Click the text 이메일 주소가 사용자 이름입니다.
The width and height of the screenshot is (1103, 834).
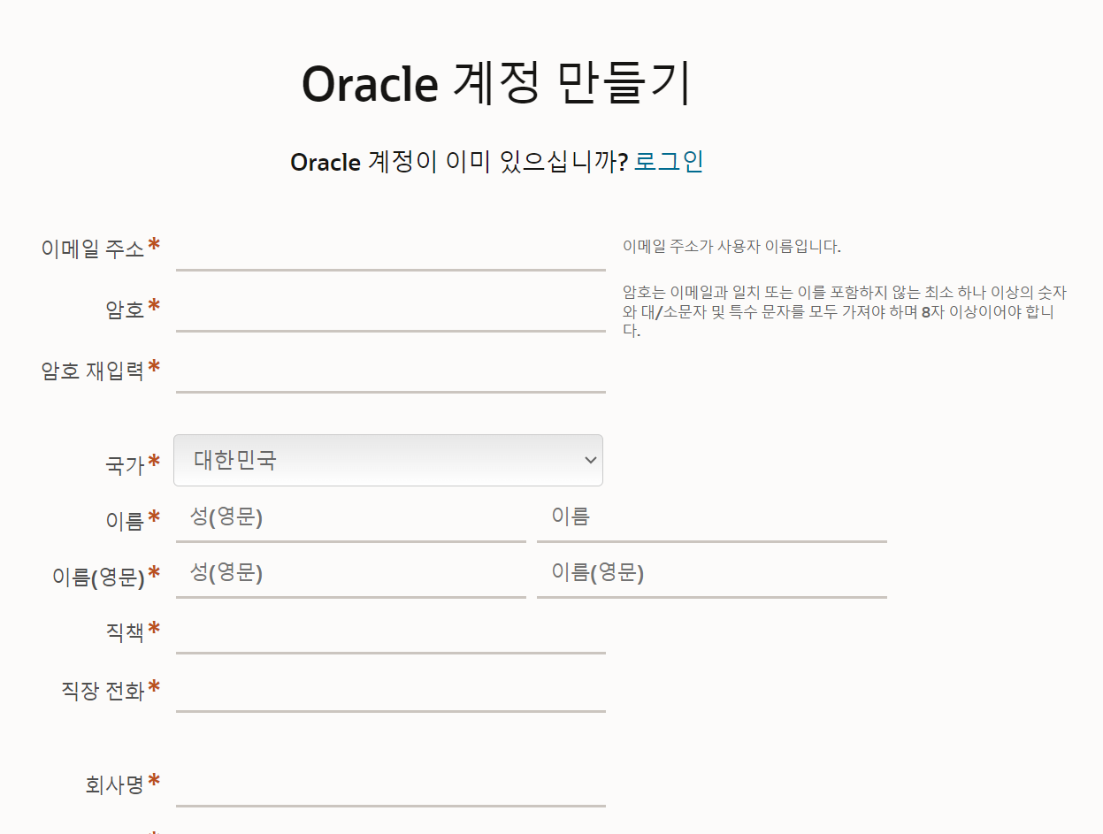pos(732,247)
